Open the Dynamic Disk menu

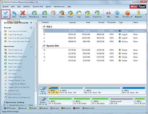[38, 7]
